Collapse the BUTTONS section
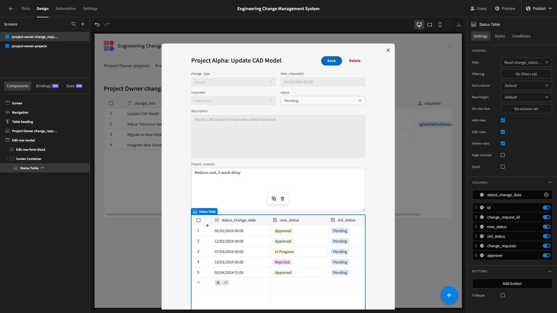557x313 pixels. coord(550,272)
